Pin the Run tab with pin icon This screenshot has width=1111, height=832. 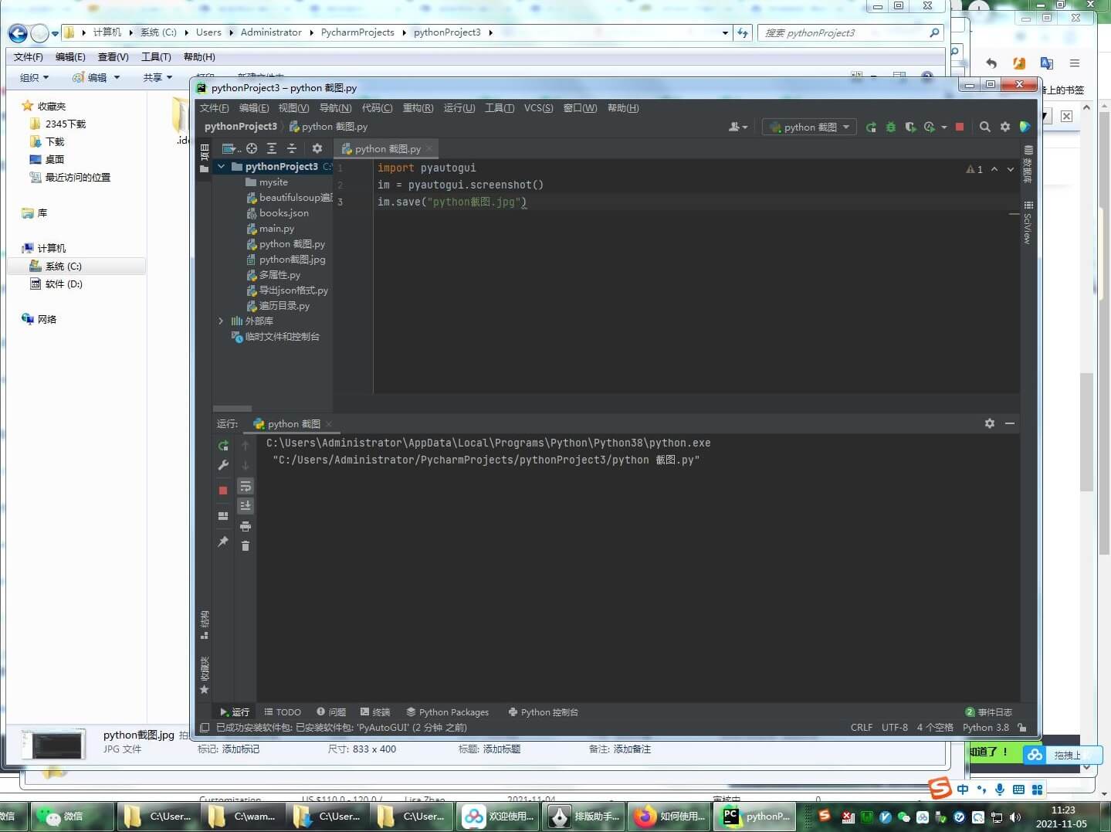[223, 542]
